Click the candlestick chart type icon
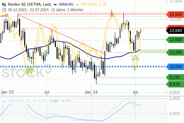This screenshot has width=184, height=123. click(4, 4)
